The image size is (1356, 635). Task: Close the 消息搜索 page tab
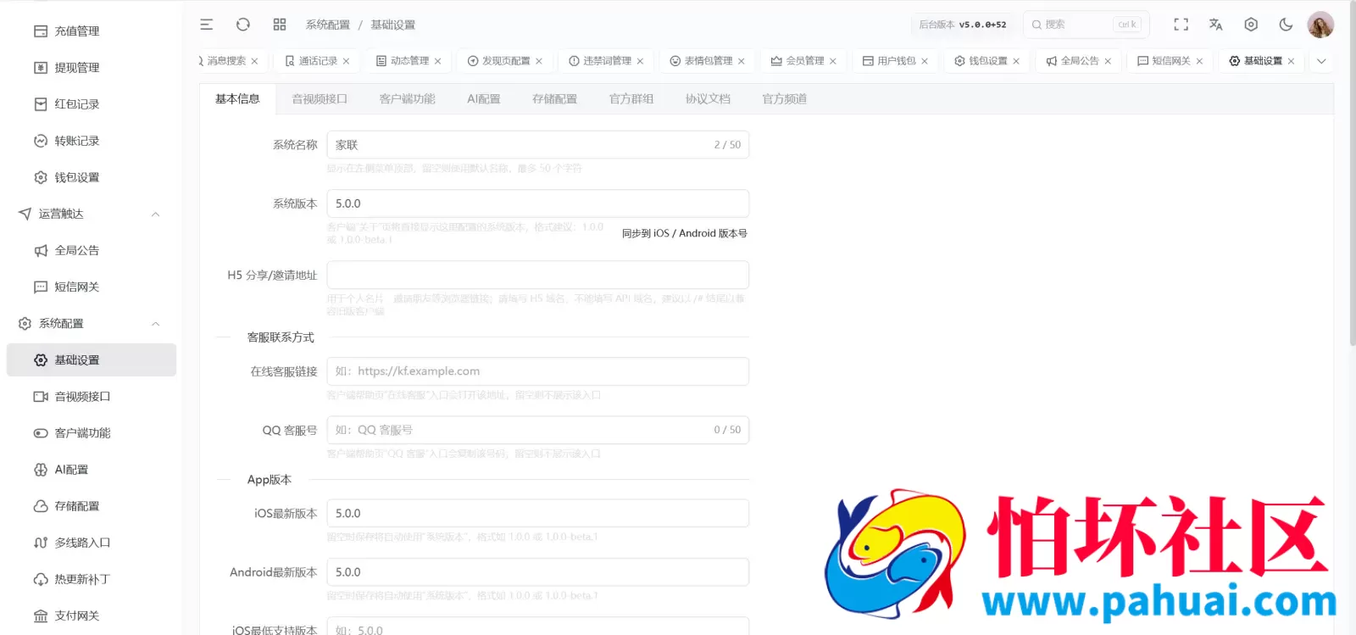pos(254,61)
